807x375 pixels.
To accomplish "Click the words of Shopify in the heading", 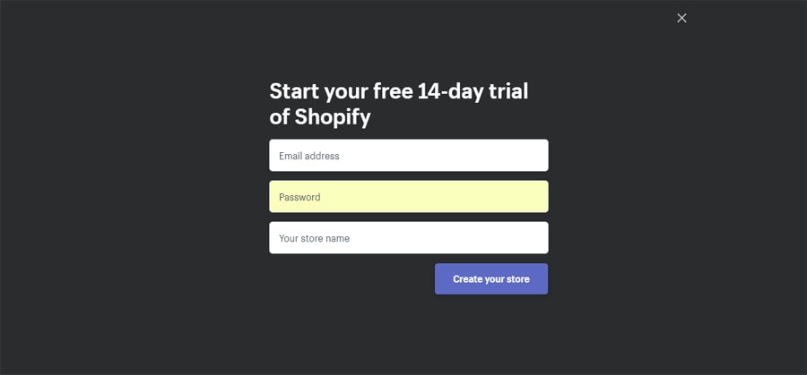I will [x=320, y=117].
